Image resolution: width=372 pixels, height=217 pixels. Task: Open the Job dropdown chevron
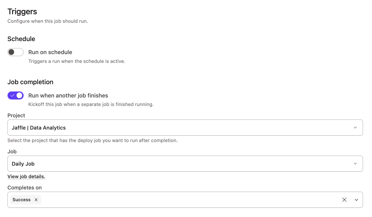coord(355,164)
